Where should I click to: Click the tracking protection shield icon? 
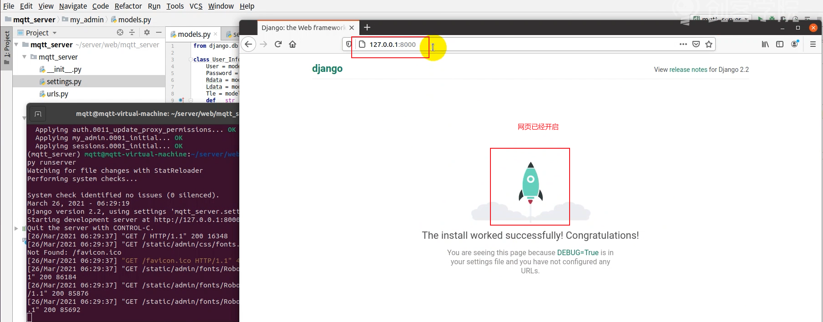349,44
